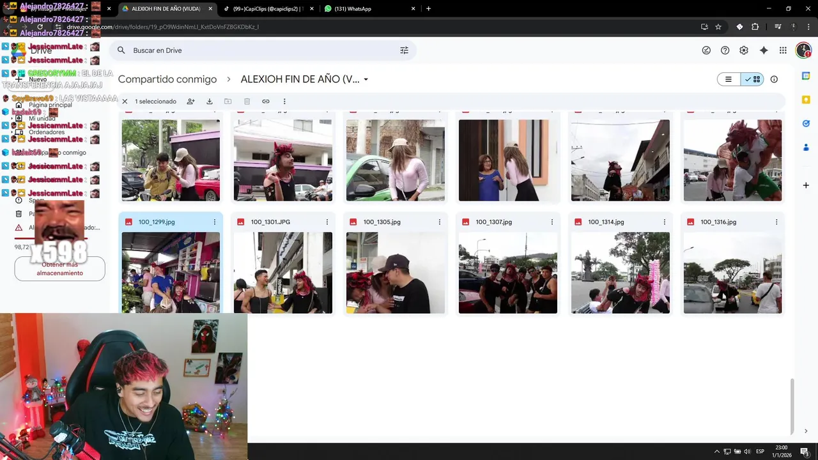Go to Compartido conmigo breadcrumb
The width and height of the screenshot is (818, 460).
tap(167, 79)
